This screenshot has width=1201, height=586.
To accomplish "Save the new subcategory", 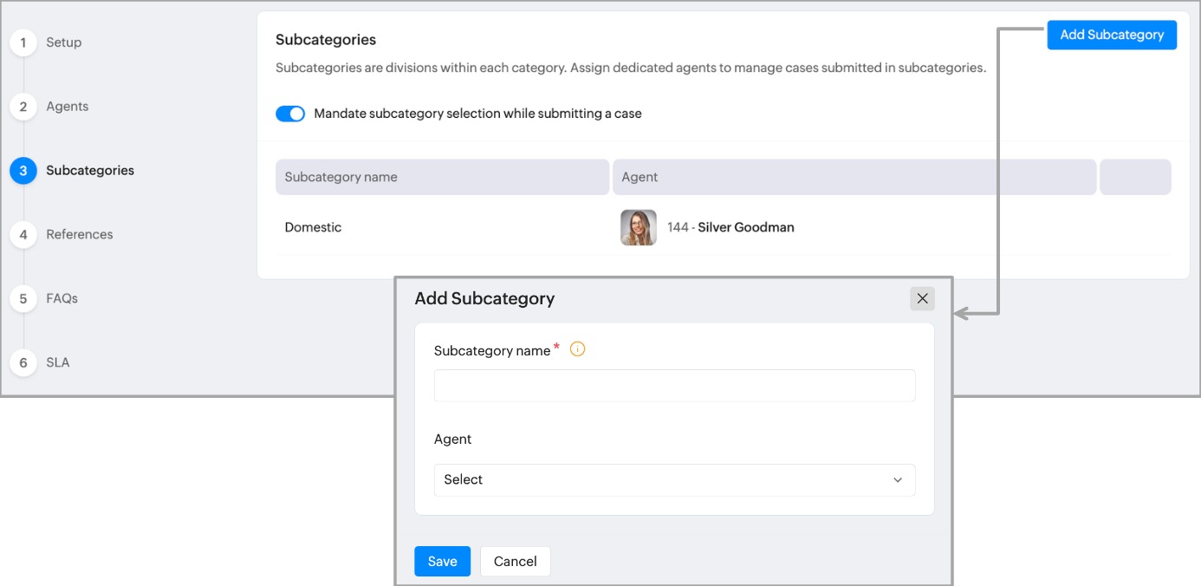I will [x=442, y=561].
